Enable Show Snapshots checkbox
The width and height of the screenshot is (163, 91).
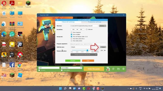coord(72,32)
